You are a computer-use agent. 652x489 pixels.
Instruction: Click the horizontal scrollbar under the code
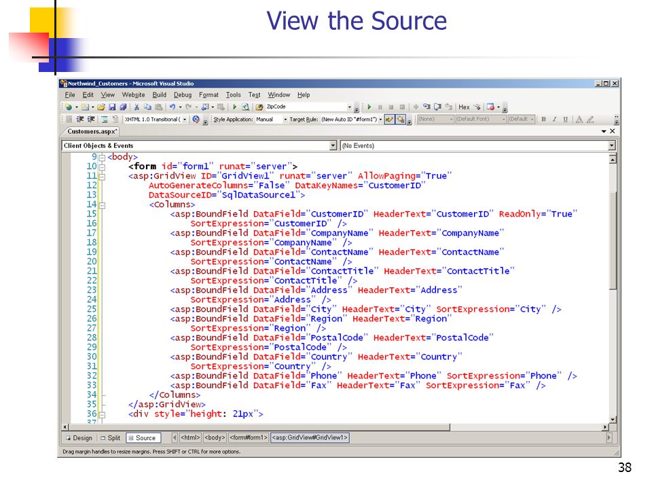[x=335, y=427]
